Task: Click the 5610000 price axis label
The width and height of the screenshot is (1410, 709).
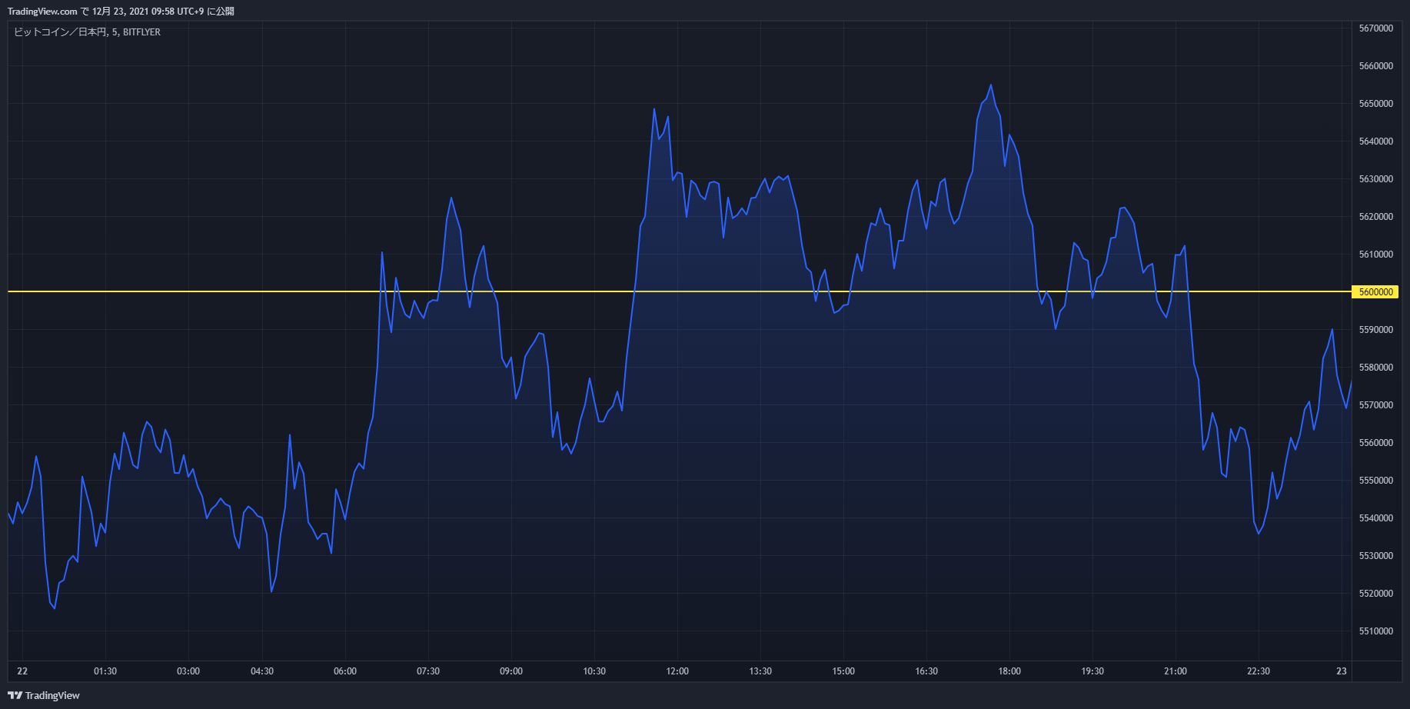Action: (1376, 255)
